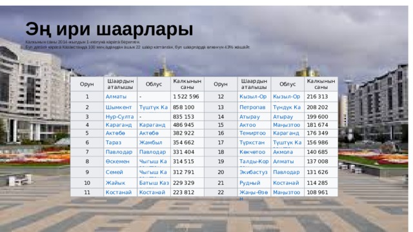Open the Өскемен city link
This screenshot has height=232, width=413.
[117, 161]
